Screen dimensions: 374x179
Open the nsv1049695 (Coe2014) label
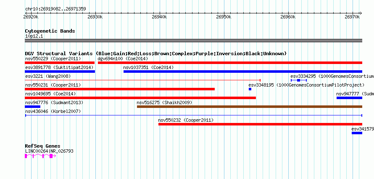pyautogui.click(x=50, y=94)
